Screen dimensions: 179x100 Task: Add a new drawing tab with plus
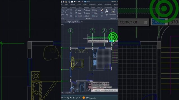click(82, 22)
